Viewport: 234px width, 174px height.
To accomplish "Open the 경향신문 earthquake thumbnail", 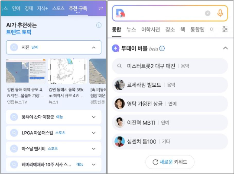I will click(97, 71).
